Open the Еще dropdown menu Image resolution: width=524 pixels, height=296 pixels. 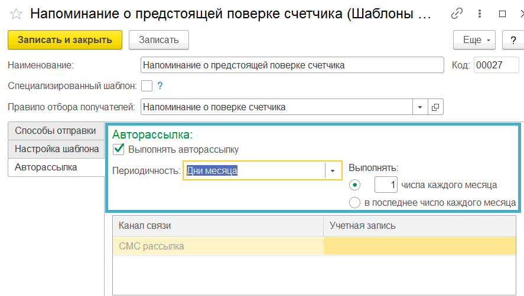pos(474,40)
